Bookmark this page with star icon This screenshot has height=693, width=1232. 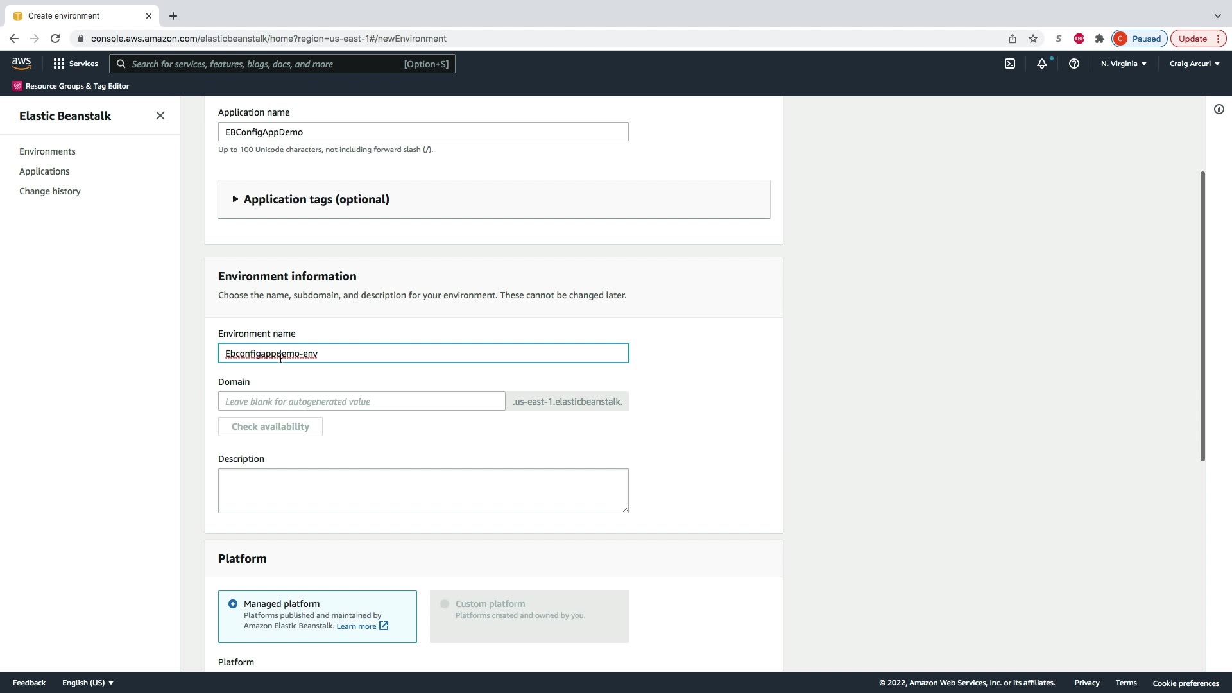click(1033, 38)
